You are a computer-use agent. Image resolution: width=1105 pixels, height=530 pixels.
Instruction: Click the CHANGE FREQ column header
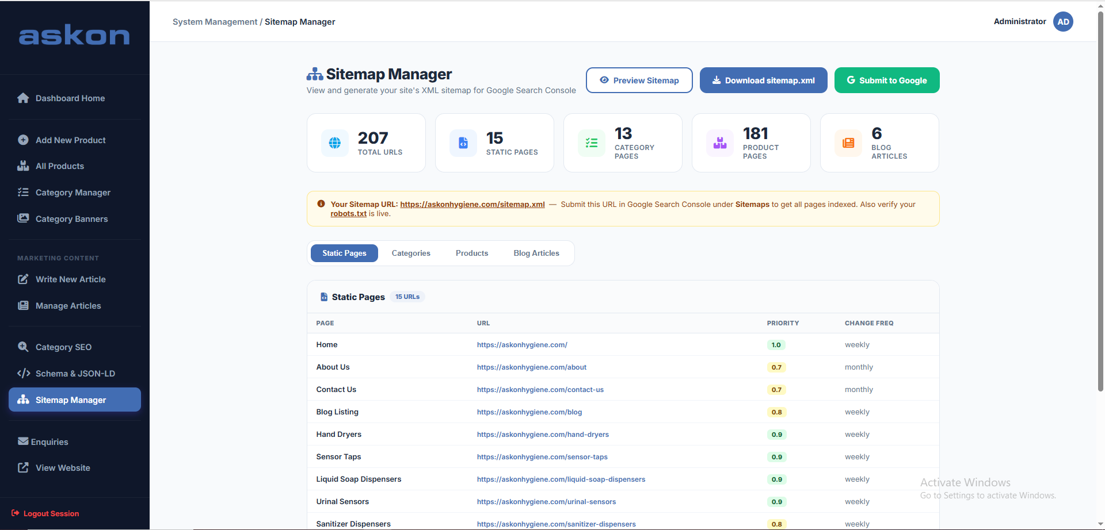(869, 323)
